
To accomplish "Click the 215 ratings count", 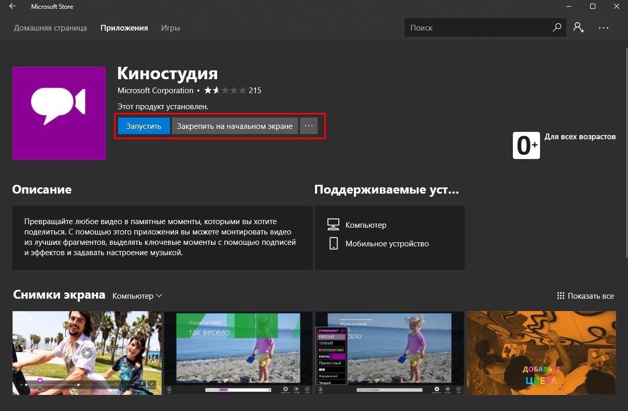I will tap(255, 91).
